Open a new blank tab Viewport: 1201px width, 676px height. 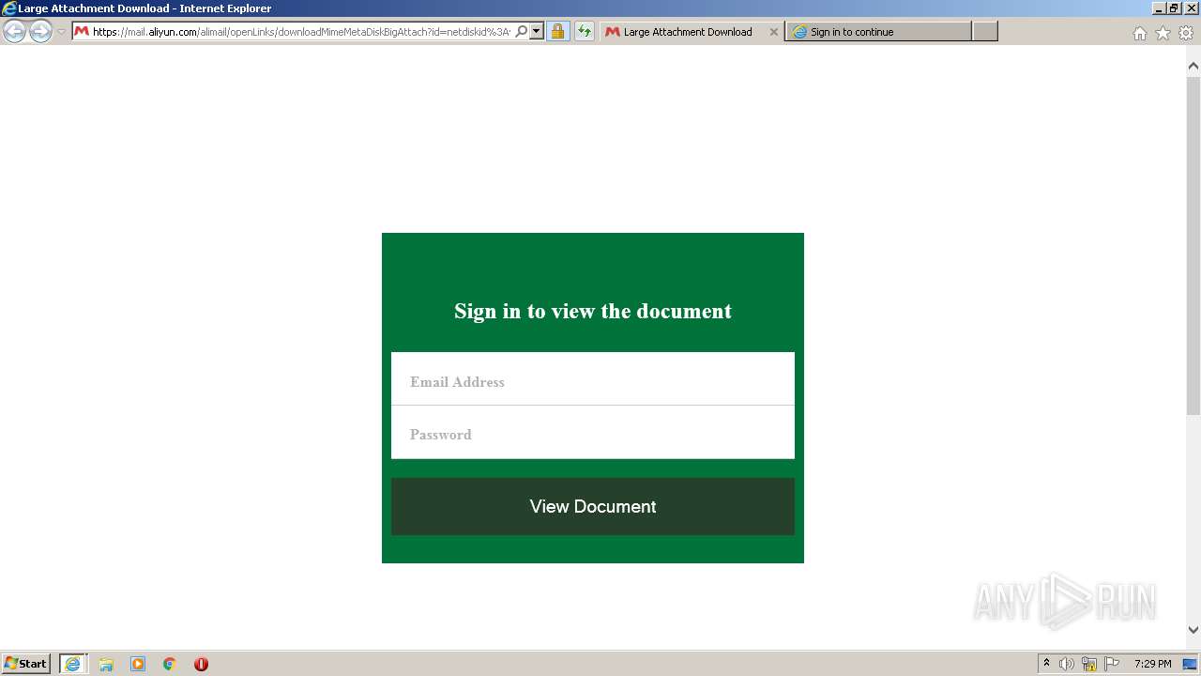[985, 32]
